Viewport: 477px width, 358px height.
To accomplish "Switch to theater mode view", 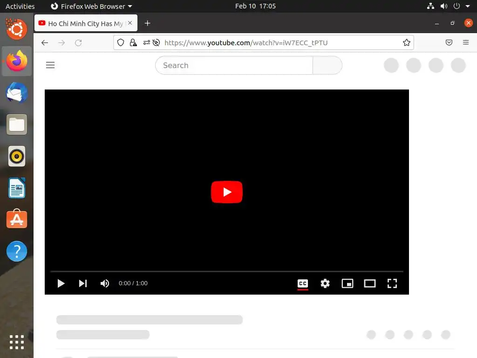I will point(369,283).
